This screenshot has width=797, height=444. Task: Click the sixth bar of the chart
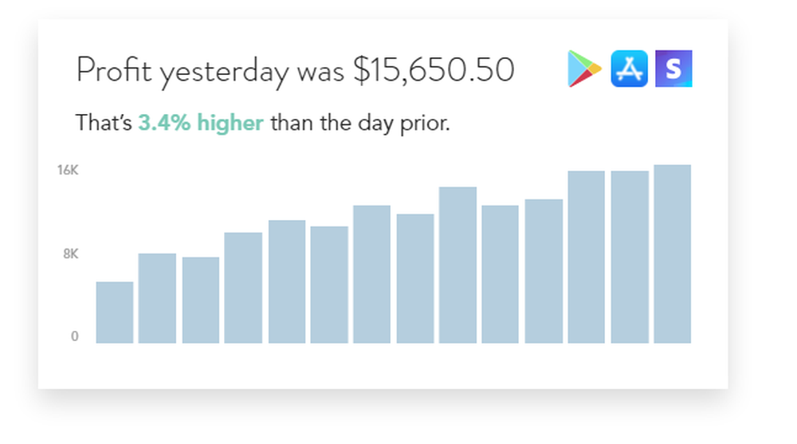click(x=329, y=285)
